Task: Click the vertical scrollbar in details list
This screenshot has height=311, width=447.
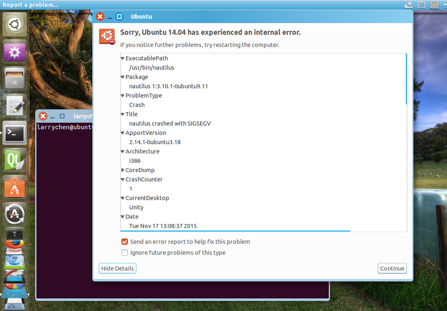Action: 406,79
